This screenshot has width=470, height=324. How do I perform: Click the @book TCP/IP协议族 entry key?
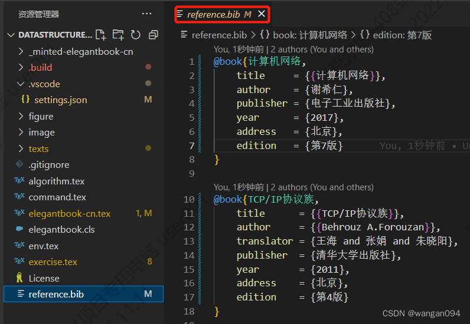click(x=281, y=199)
